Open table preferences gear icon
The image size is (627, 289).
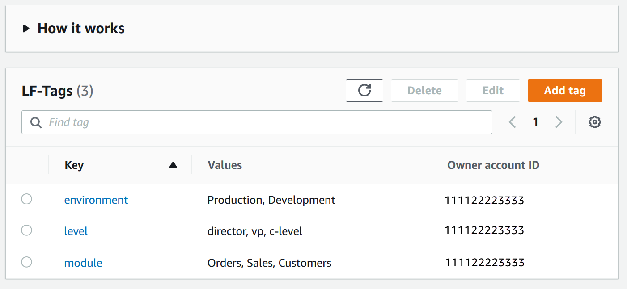pos(594,122)
